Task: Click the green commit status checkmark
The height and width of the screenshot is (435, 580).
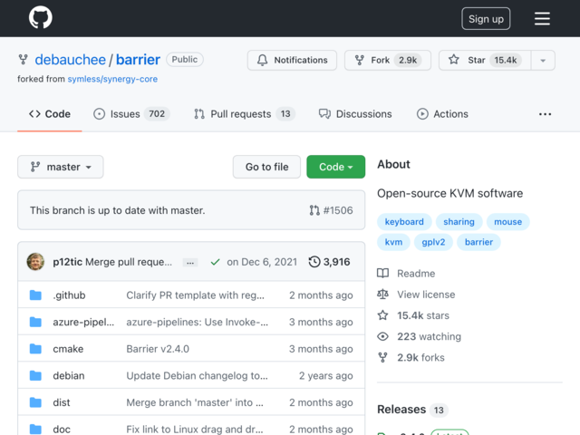Action: (215, 262)
